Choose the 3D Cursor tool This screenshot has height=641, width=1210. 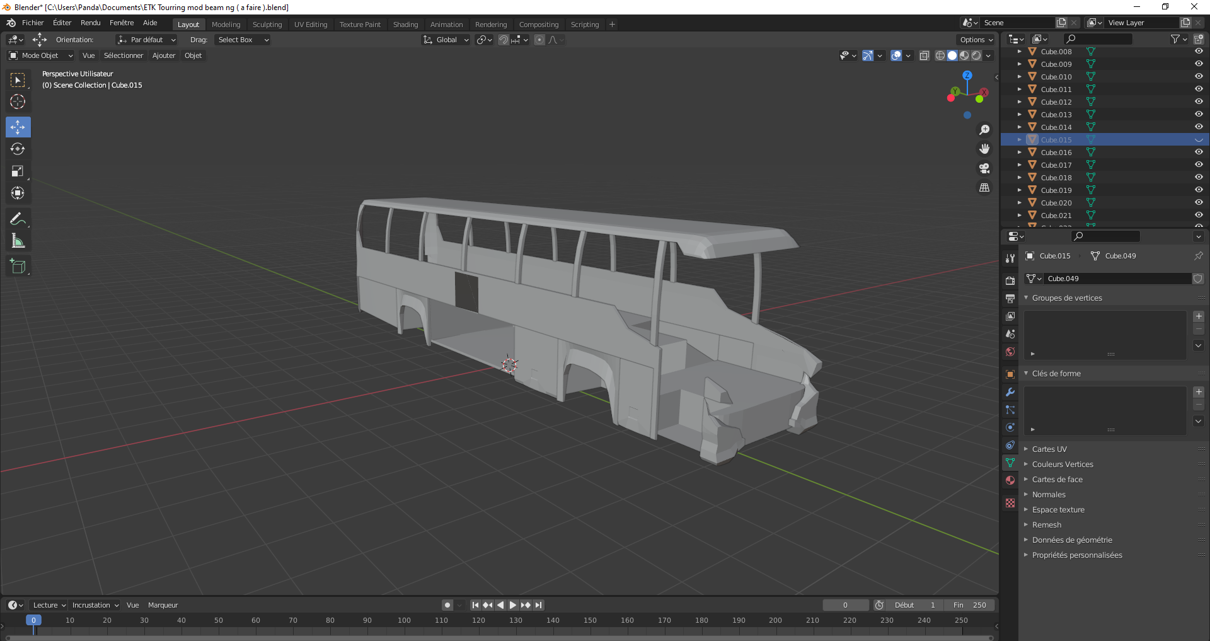click(x=18, y=101)
